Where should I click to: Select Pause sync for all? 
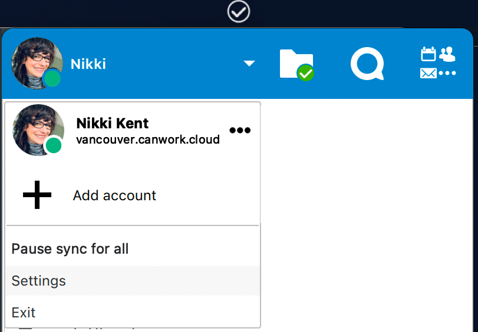(x=133, y=249)
